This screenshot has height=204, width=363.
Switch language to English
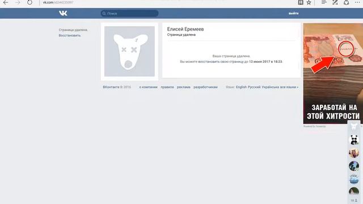(x=241, y=87)
